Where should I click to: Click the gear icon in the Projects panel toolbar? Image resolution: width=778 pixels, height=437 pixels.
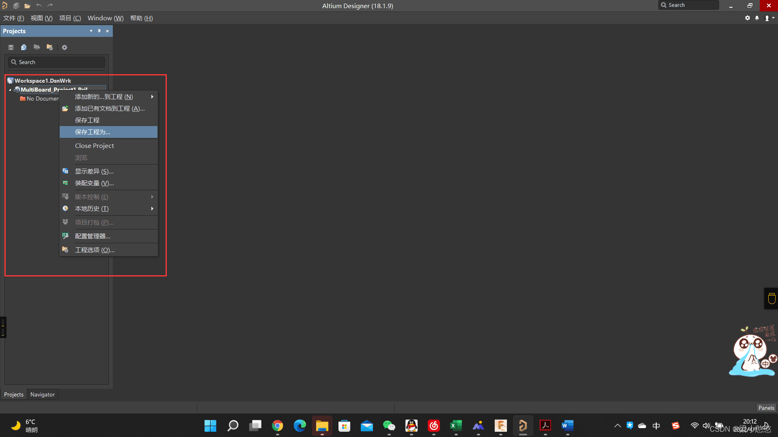[65, 47]
